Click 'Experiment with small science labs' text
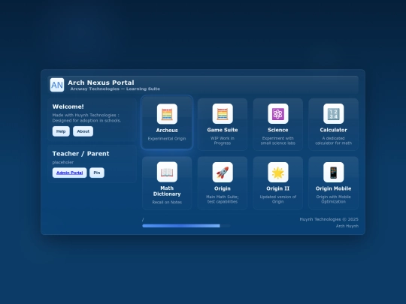 pos(278,140)
